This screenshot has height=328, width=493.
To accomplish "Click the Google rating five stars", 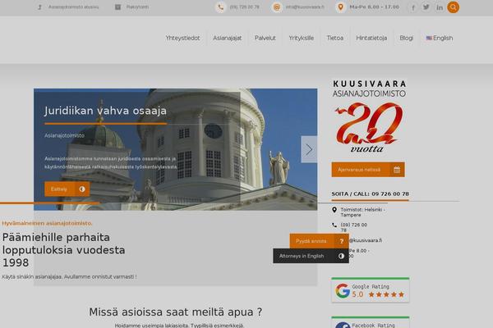I will tap(386, 294).
